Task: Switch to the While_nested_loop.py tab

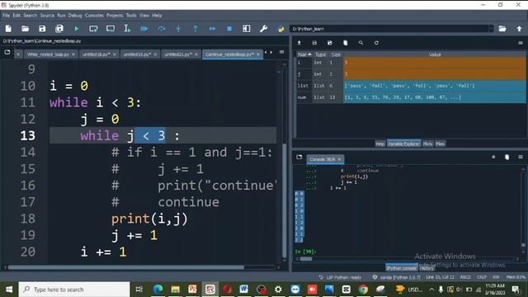Action: [x=48, y=54]
